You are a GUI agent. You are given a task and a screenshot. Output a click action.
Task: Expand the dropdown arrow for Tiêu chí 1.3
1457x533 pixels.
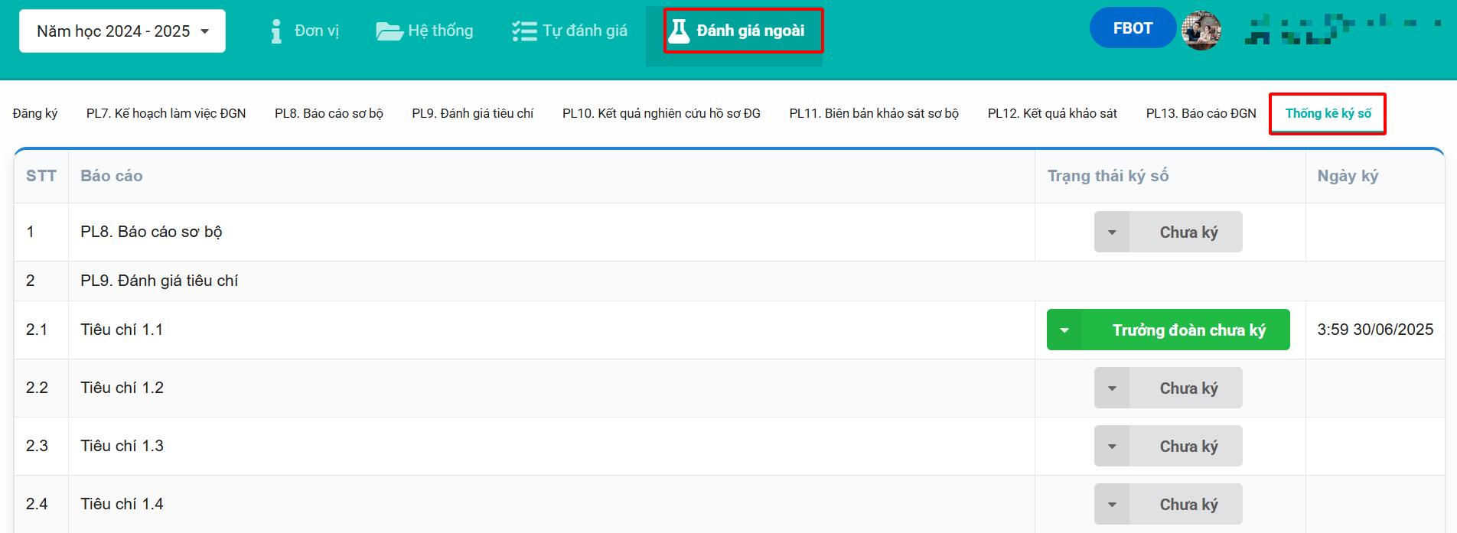[x=1112, y=447]
